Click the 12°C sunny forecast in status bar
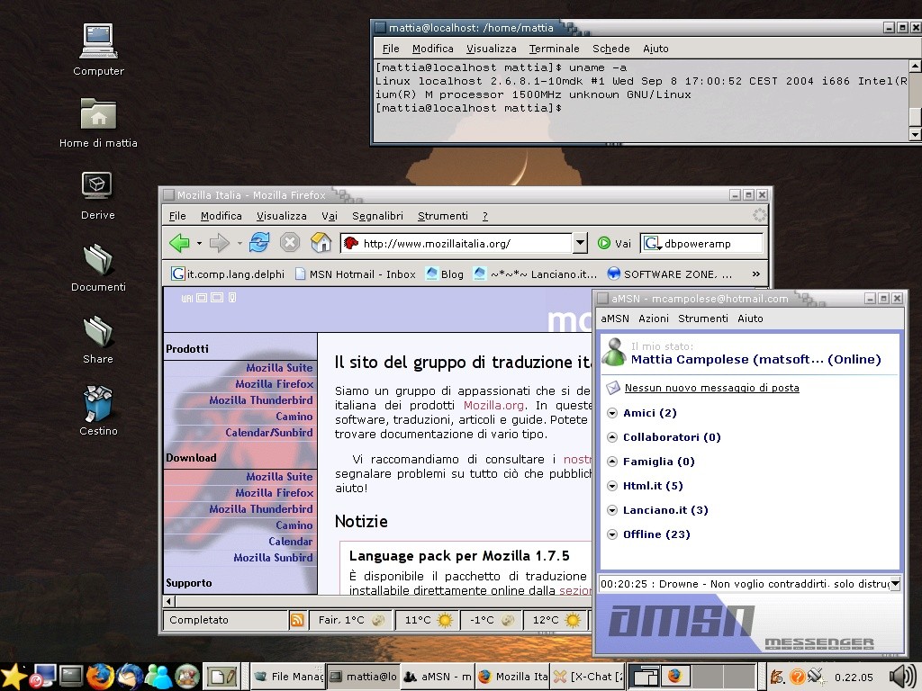Screen dimensions: 922x691 click(556, 620)
